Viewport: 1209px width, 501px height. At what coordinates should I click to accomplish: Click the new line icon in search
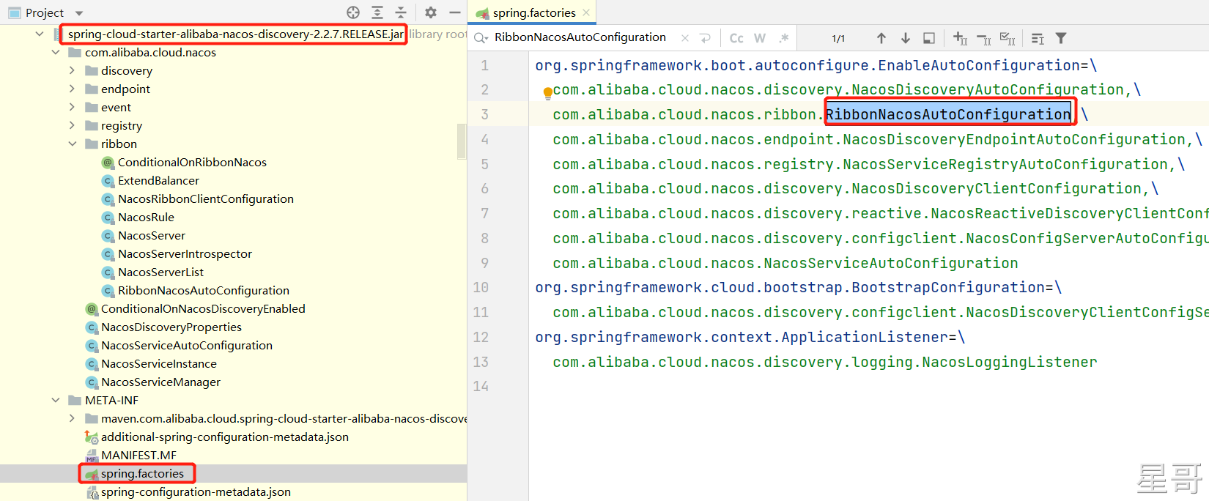tap(706, 38)
